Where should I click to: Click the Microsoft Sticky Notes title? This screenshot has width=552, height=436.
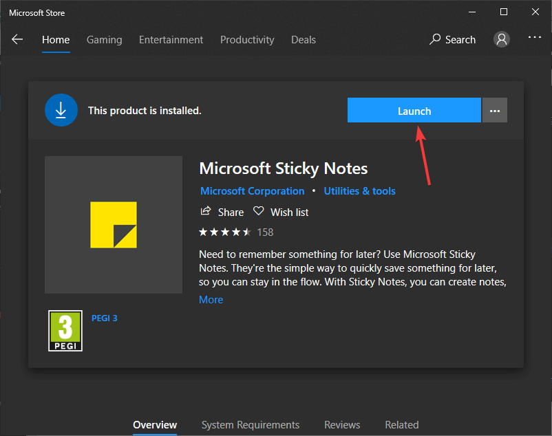tap(284, 168)
